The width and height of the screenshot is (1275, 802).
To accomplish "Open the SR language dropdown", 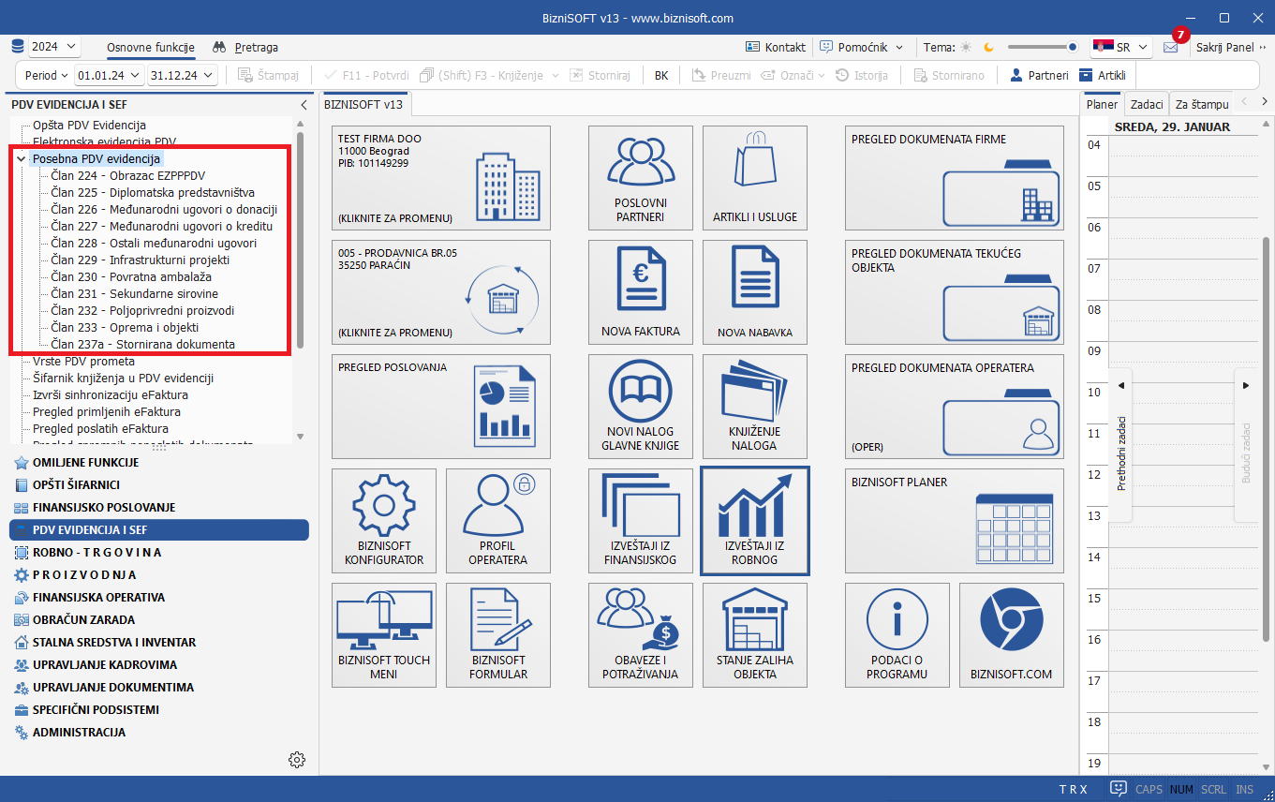I will 1121,47.
